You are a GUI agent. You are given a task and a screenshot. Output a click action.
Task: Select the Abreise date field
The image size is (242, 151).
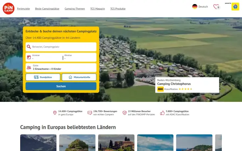click(x=80, y=57)
